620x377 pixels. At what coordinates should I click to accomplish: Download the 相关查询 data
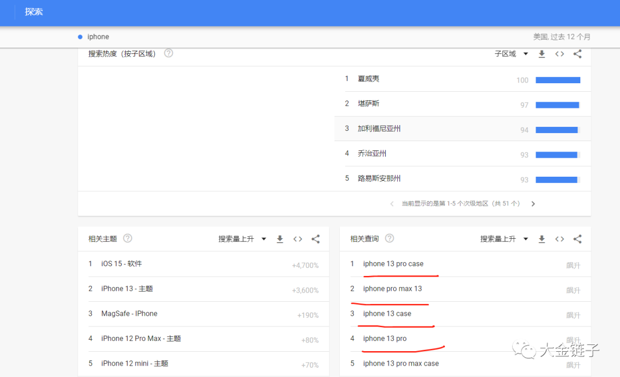coord(542,239)
